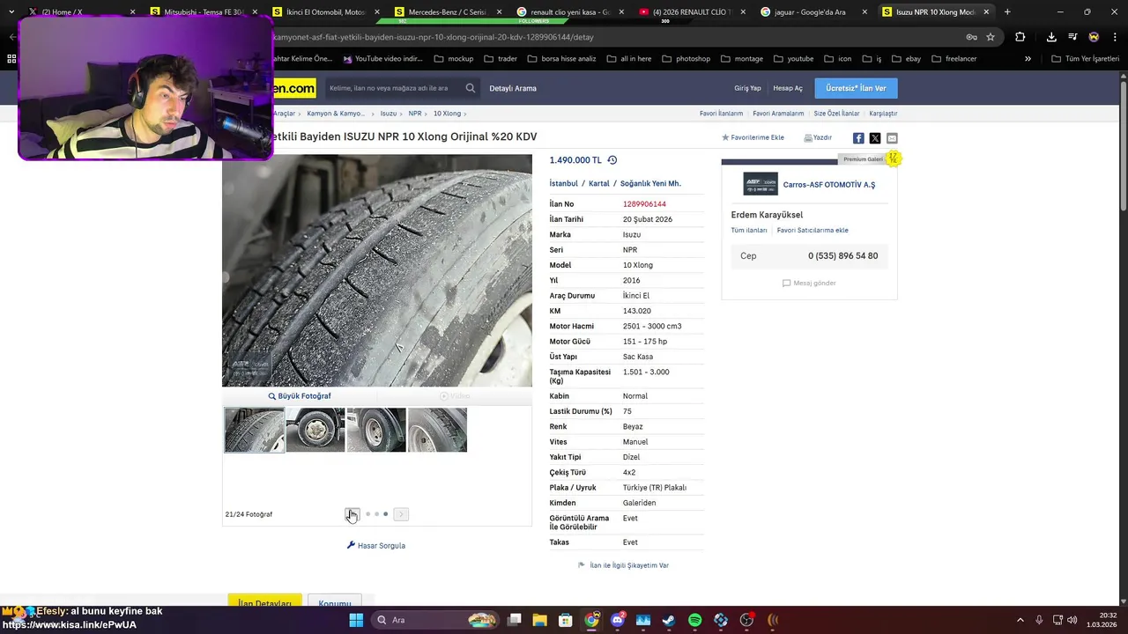Open Chrome three-dot menu
The height and width of the screenshot is (634, 1128).
1114,37
